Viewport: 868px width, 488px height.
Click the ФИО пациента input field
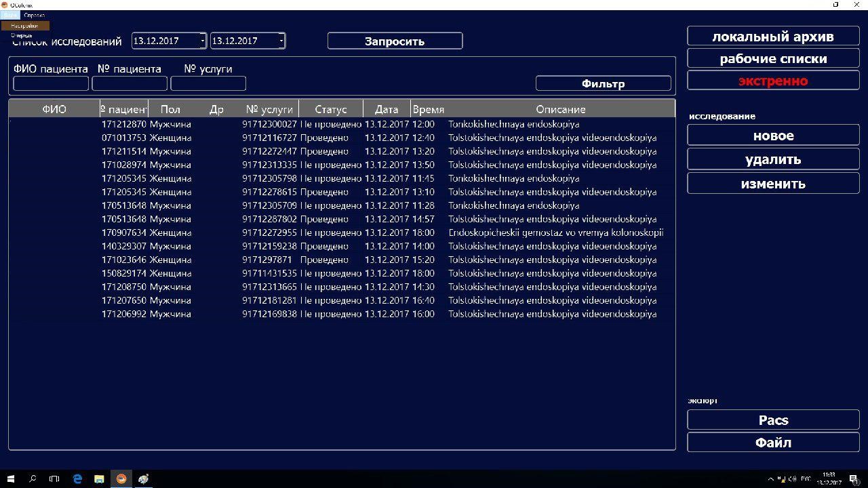pyautogui.click(x=51, y=83)
